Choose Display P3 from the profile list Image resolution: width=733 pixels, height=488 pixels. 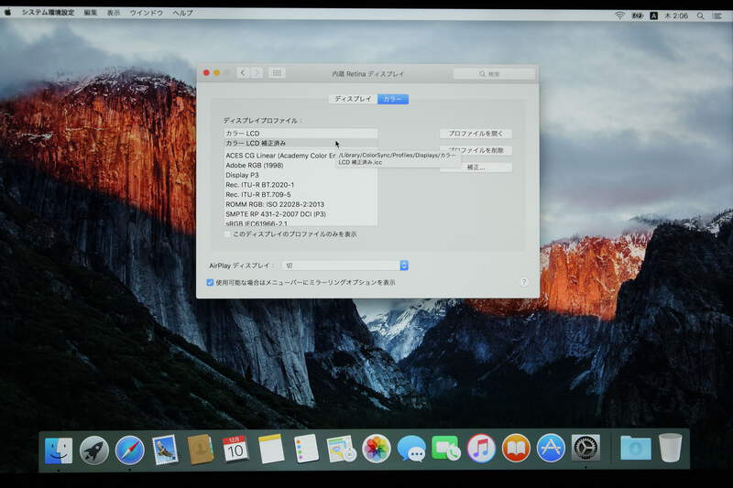click(x=243, y=175)
